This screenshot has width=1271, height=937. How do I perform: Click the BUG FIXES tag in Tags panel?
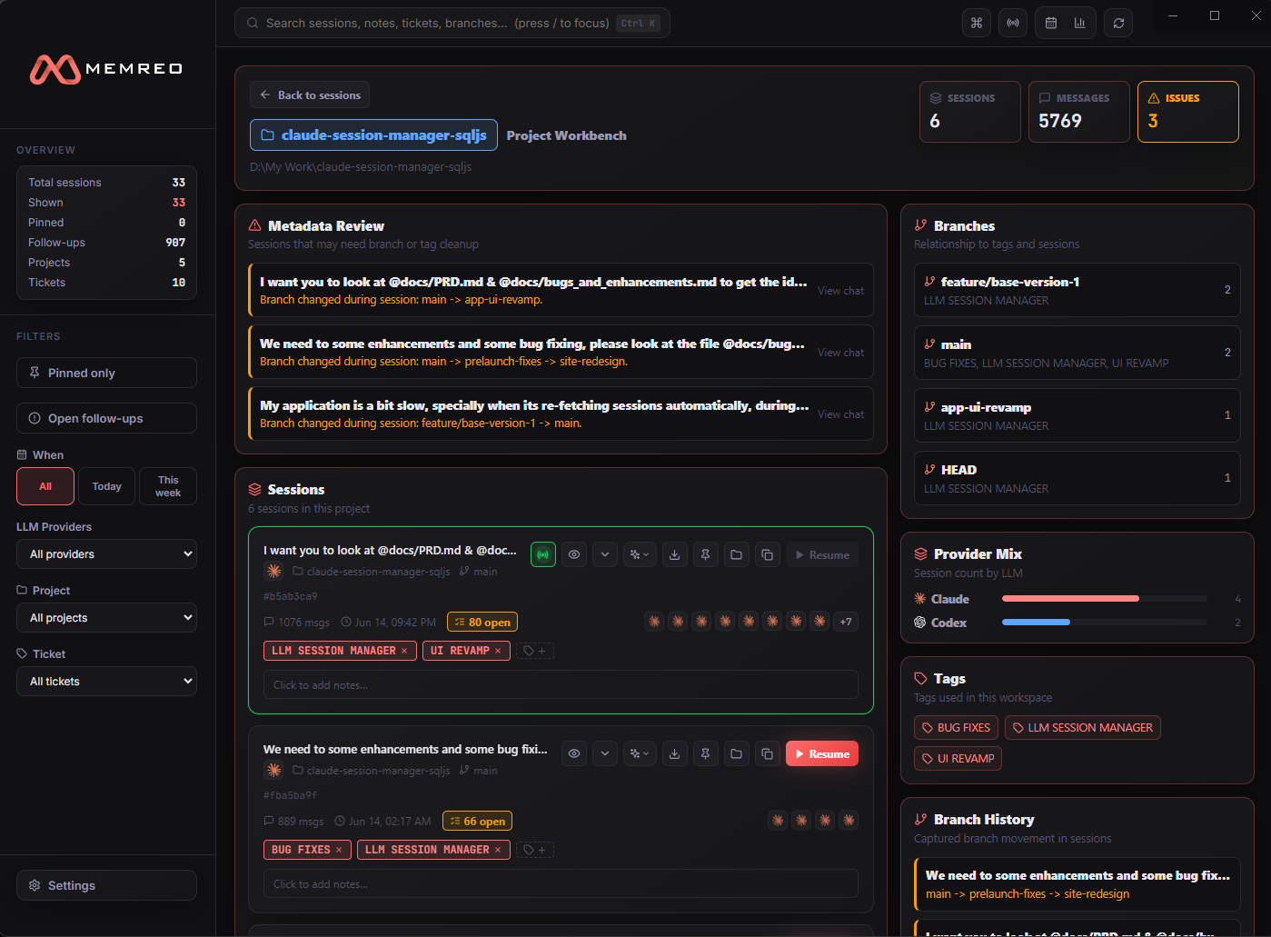tap(956, 728)
